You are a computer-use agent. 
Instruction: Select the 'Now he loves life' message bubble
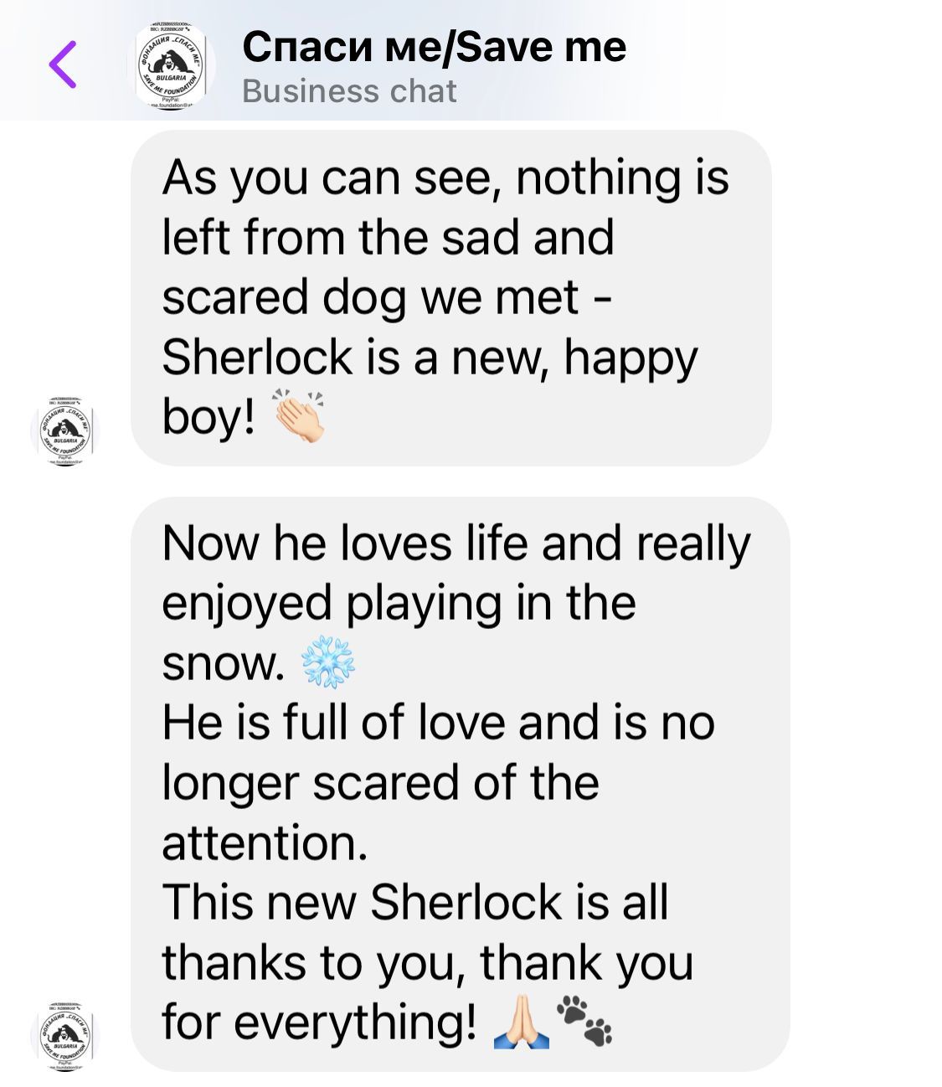(x=461, y=783)
